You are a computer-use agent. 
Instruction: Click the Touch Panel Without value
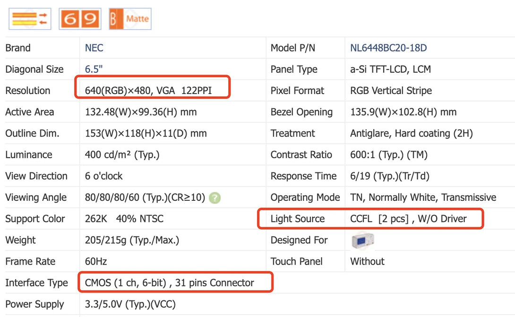(x=367, y=262)
